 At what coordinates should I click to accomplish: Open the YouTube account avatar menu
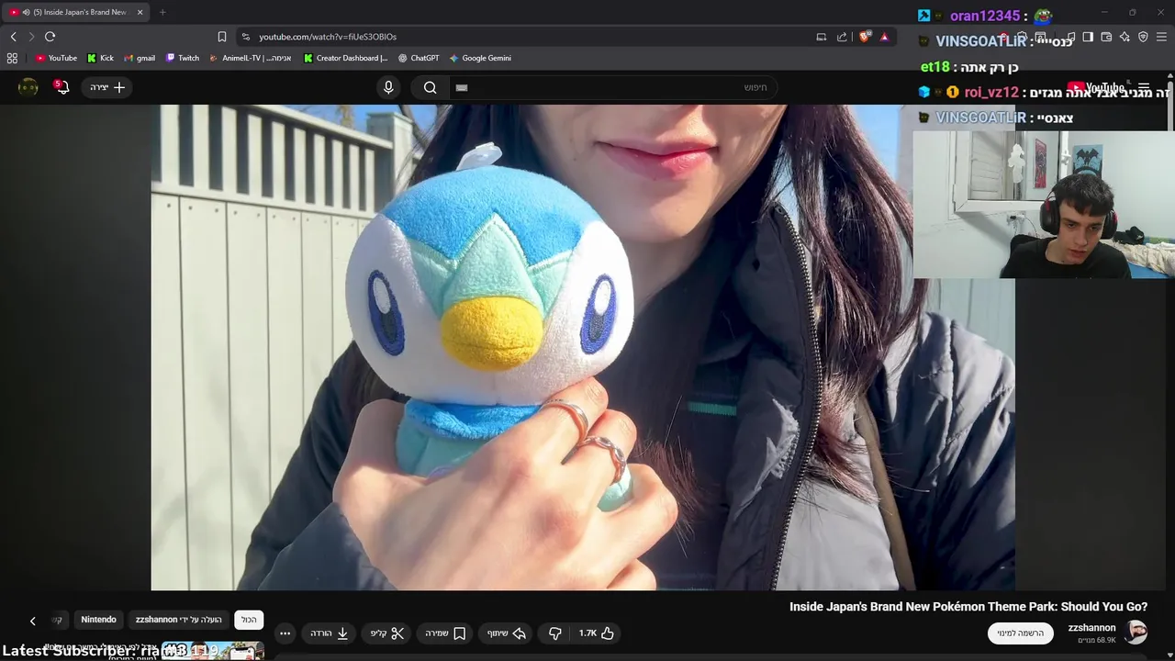tap(28, 87)
